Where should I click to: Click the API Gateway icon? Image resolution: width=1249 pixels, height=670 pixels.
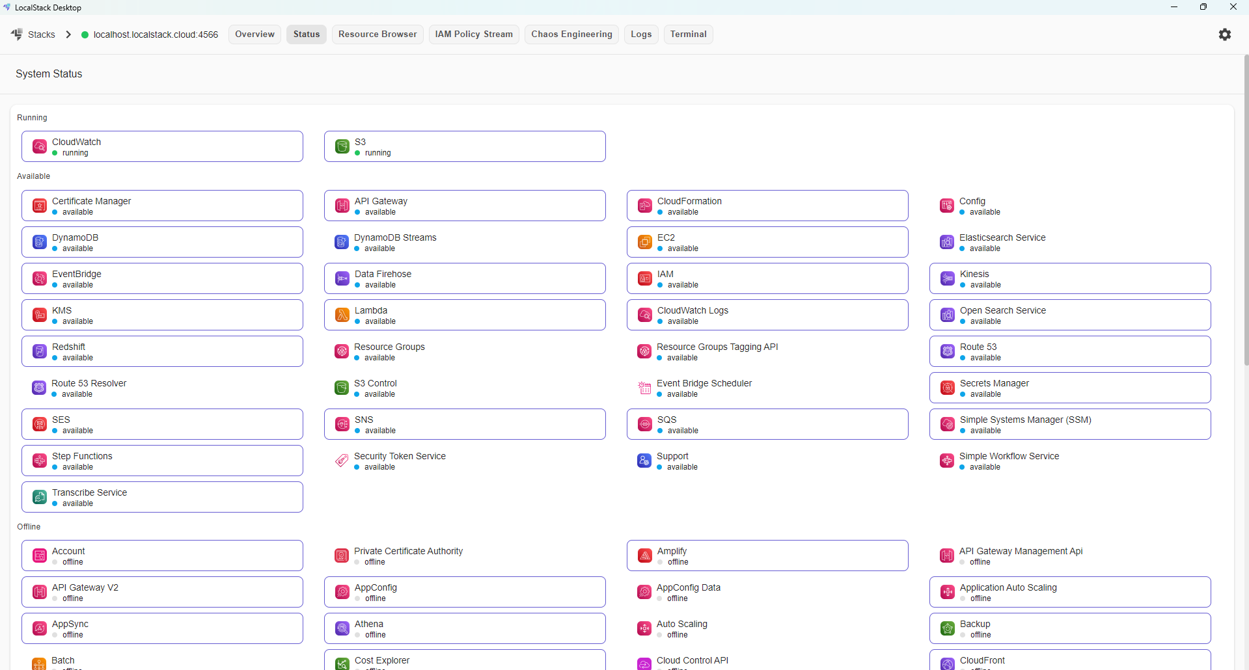pyautogui.click(x=342, y=206)
